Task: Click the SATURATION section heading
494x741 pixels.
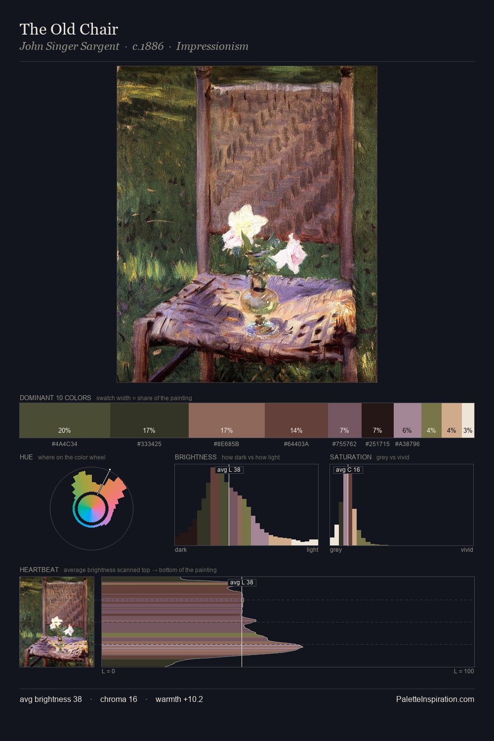Action: pos(351,457)
